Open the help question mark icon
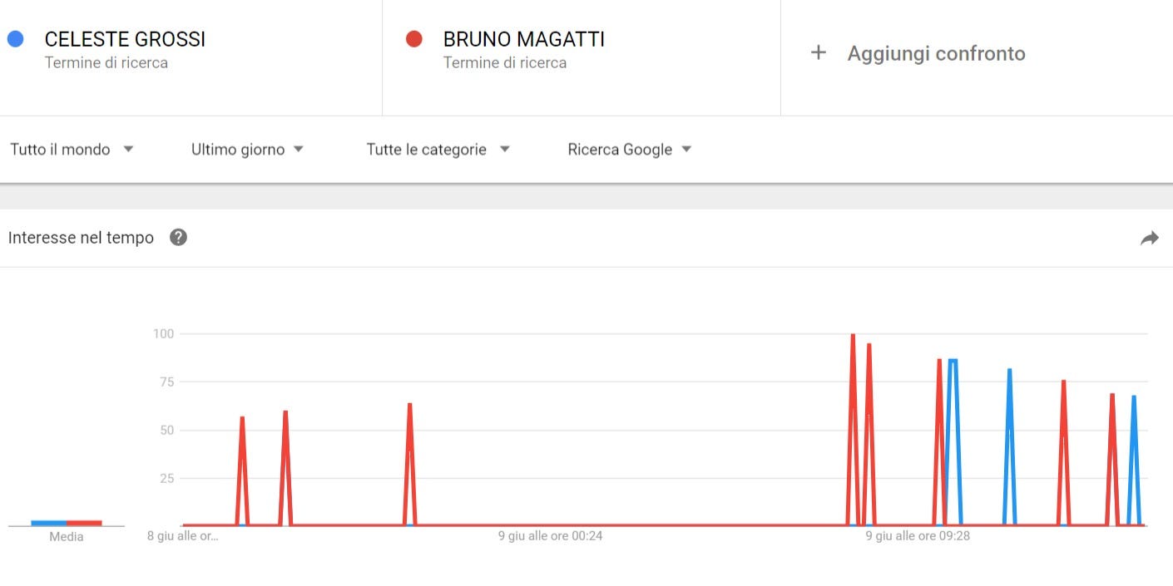This screenshot has height=586, width=1173. click(x=178, y=238)
